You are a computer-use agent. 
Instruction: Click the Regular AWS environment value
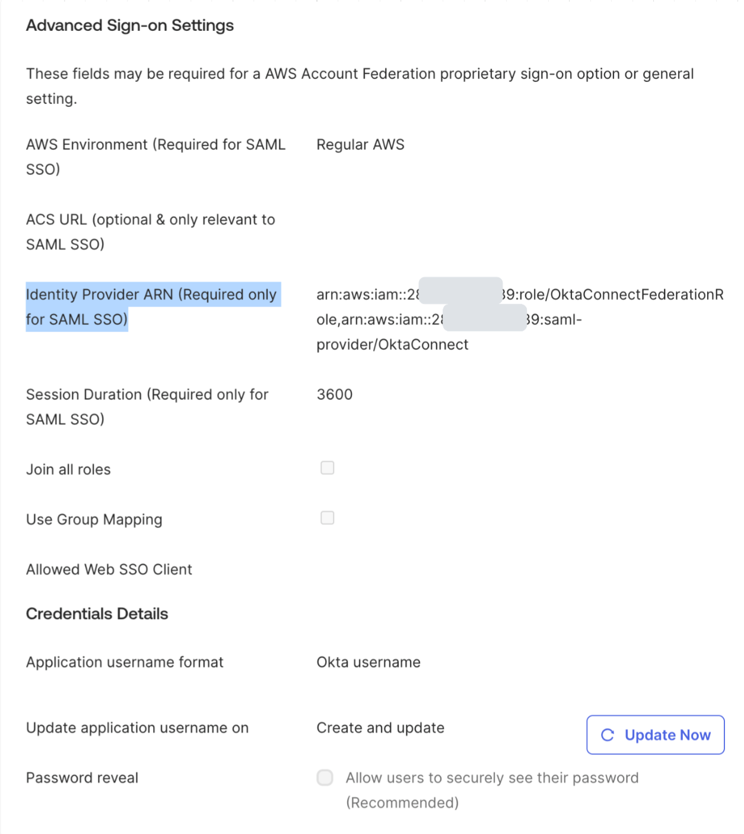360,144
